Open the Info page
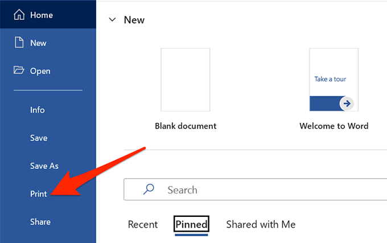This screenshot has width=387, height=243. (38, 110)
